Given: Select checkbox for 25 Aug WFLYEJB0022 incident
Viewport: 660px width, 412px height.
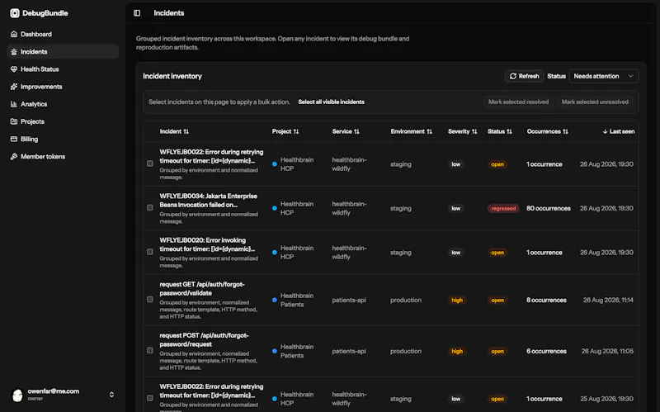Looking at the screenshot, I should (x=150, y=398).
